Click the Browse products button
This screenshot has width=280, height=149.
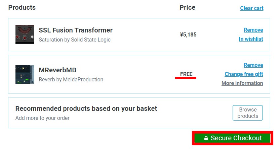248,113
